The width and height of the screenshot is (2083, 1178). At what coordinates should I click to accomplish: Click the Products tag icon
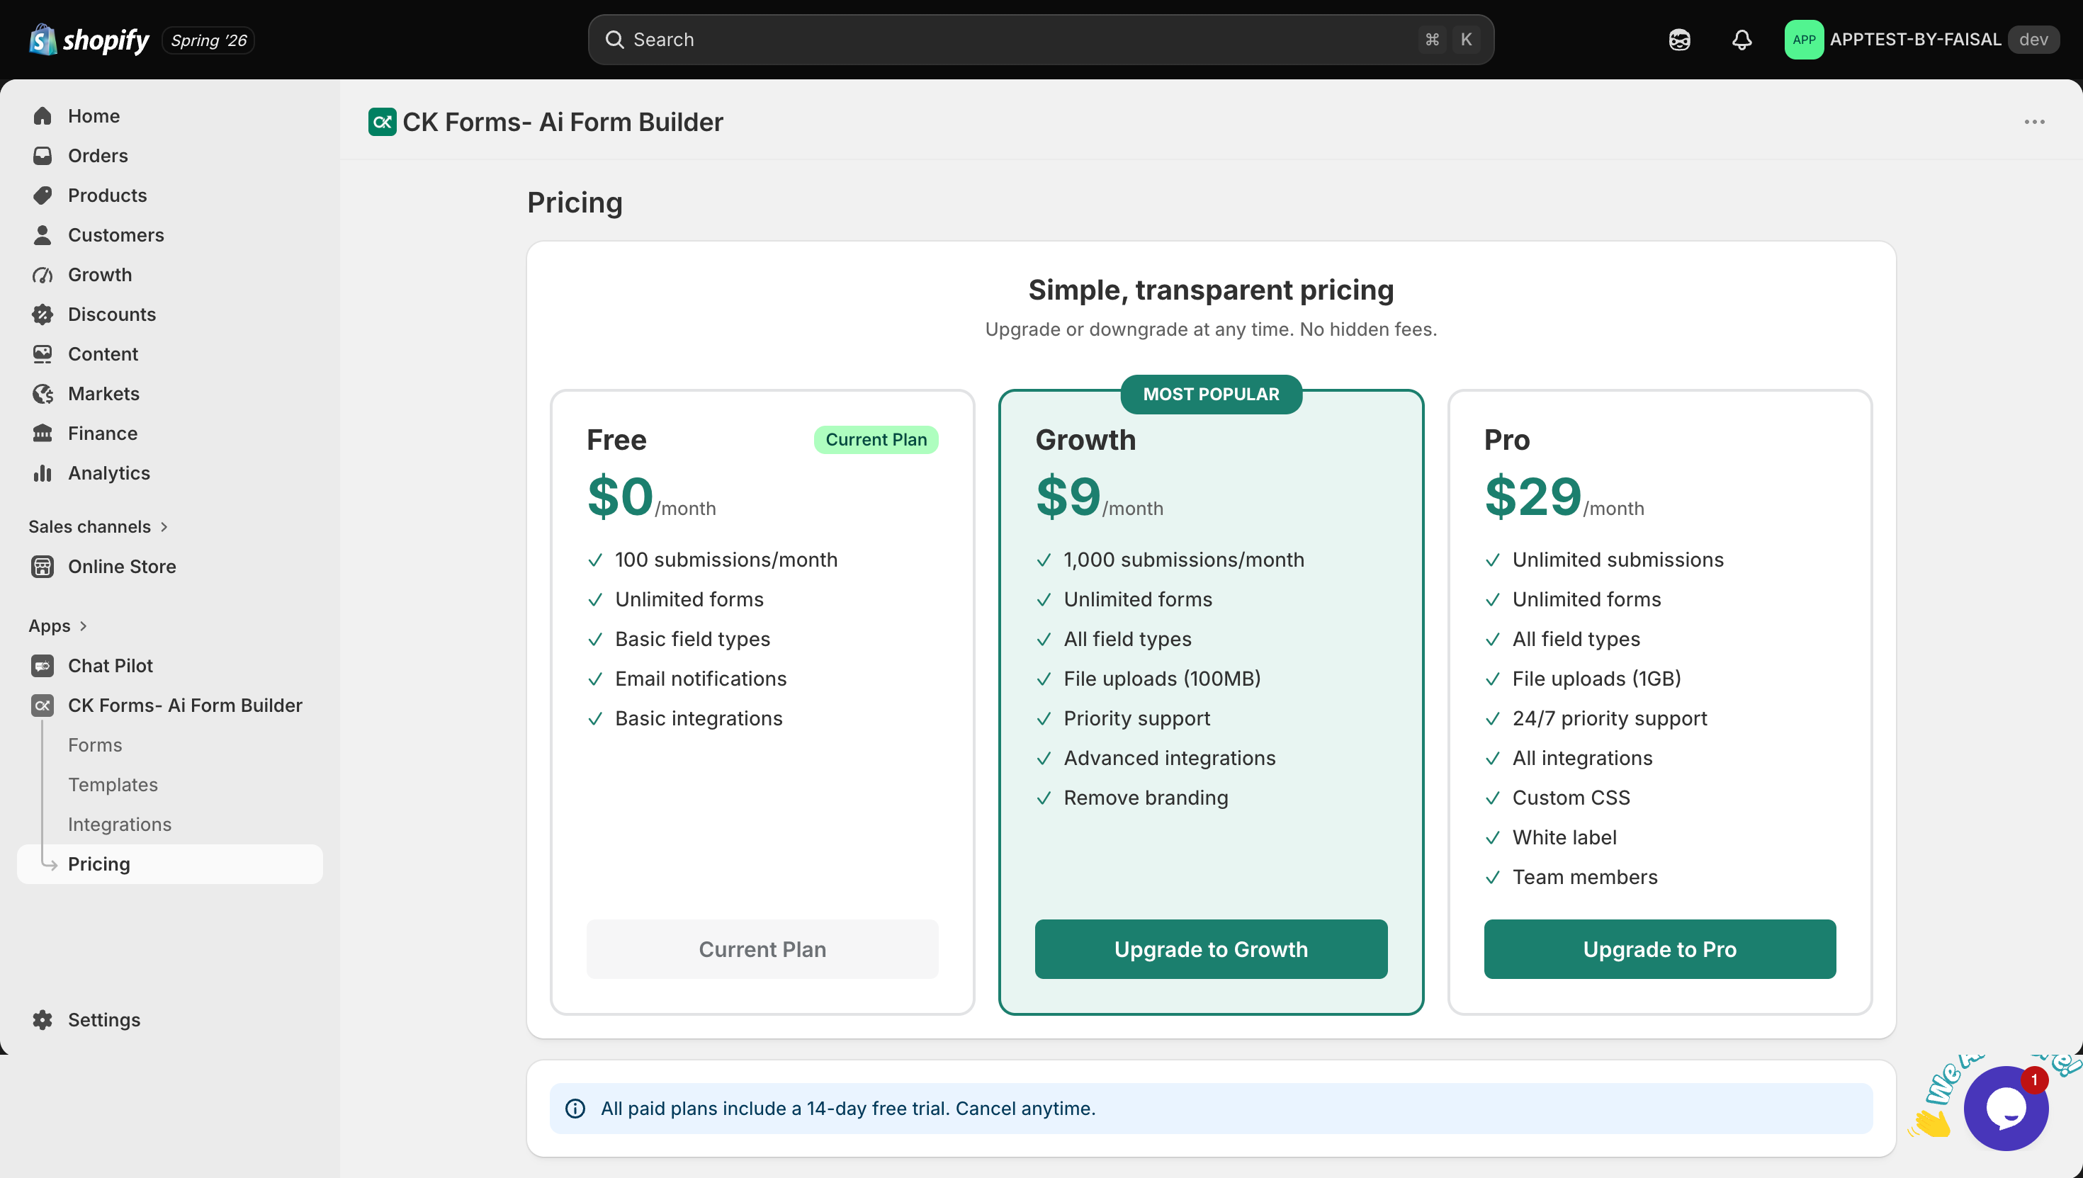coord(42,195)
